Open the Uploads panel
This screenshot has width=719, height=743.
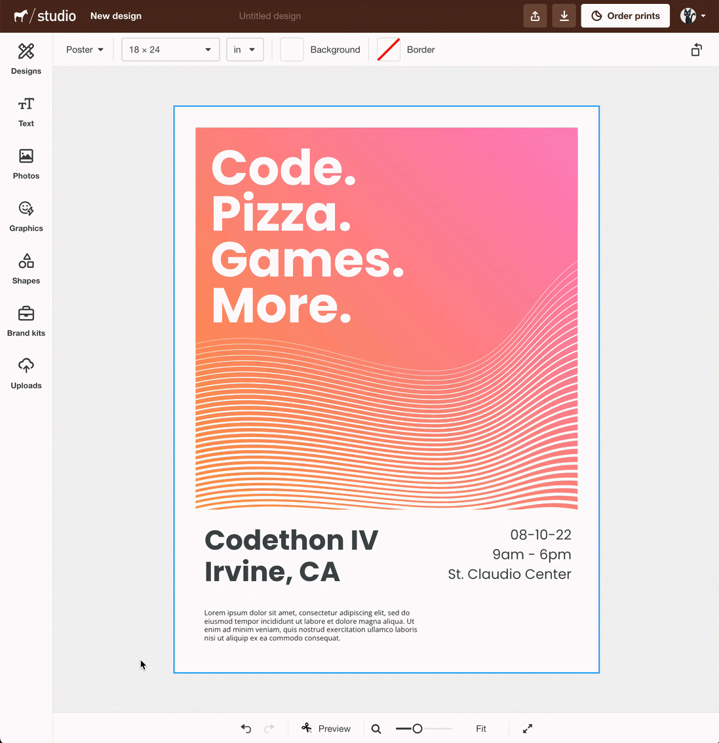[26, 373]
